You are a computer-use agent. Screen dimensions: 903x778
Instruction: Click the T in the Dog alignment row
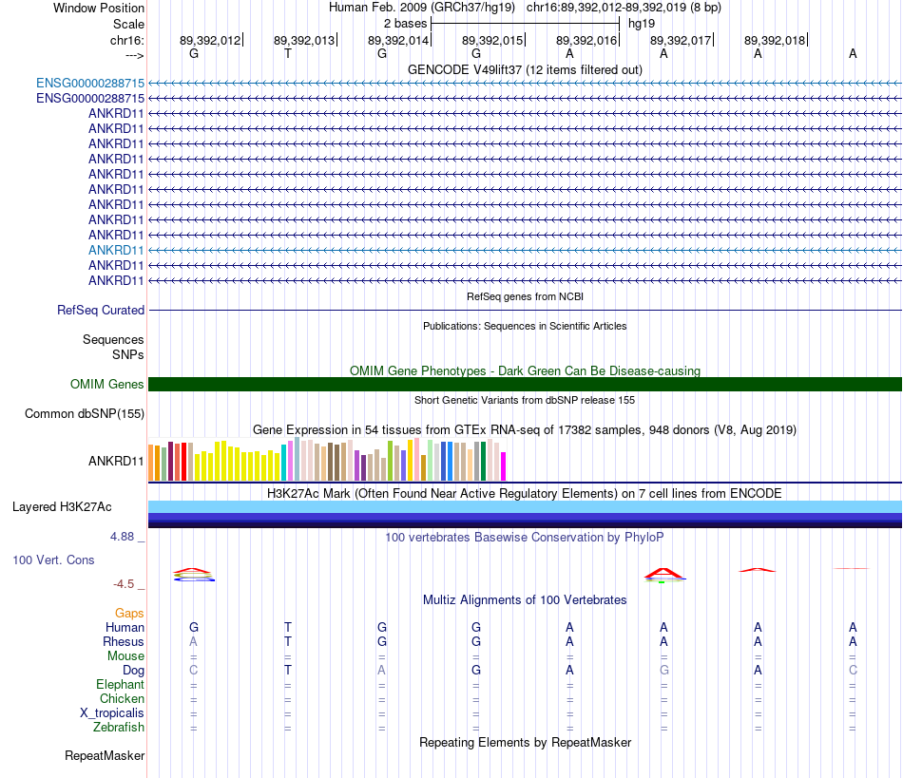pyautogui.click(x=288, y=671)
